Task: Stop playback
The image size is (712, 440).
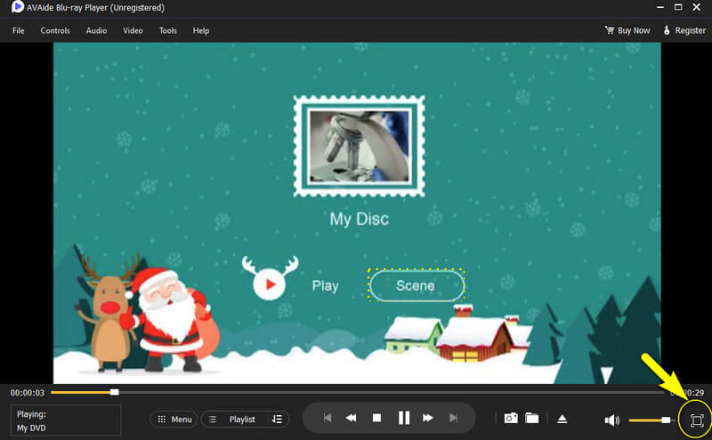Action: (x=376, y=418)
